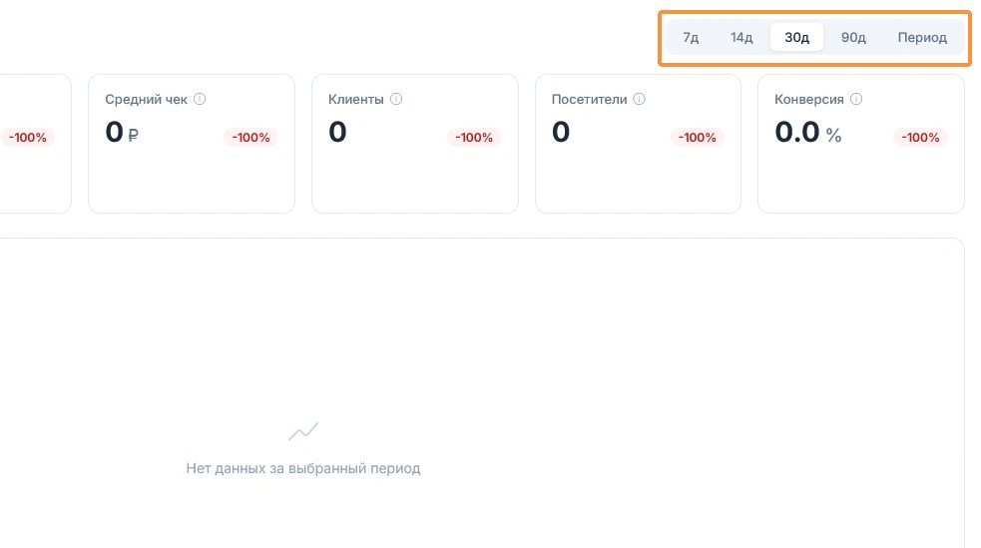Show info icon hint for Конверсия
The image size is (981, 548).
856,99
